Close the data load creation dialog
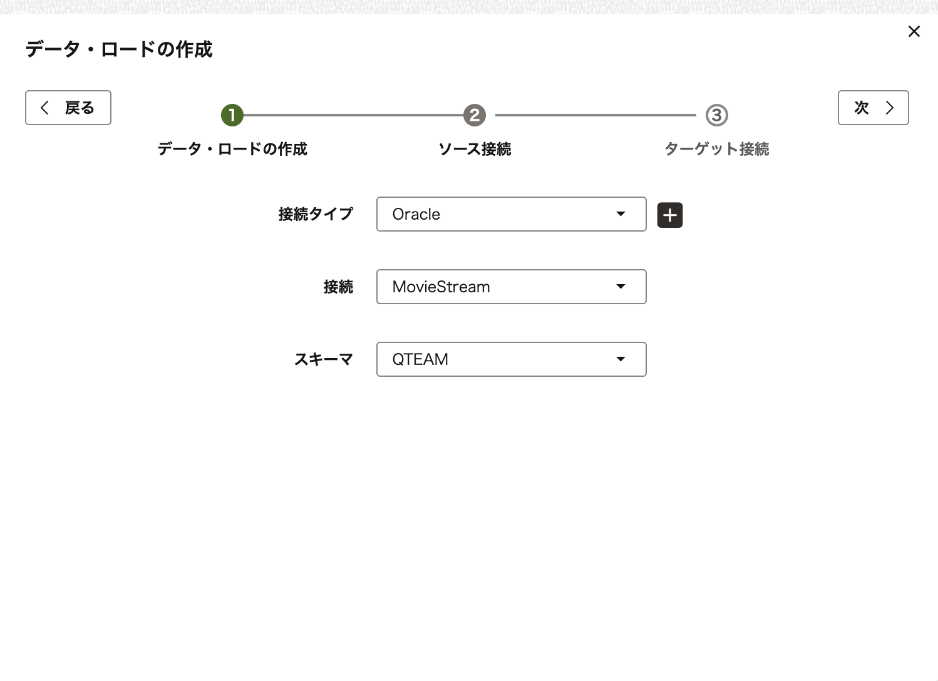Screen dimensions: 938x681 [x=914, y=31]
